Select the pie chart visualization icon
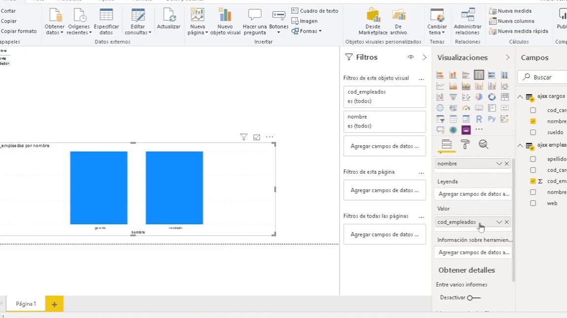 [479, 97]
